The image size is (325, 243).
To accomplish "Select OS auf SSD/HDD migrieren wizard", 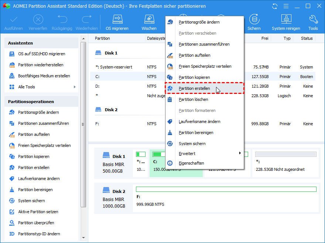I will click(x=41, y=54).
